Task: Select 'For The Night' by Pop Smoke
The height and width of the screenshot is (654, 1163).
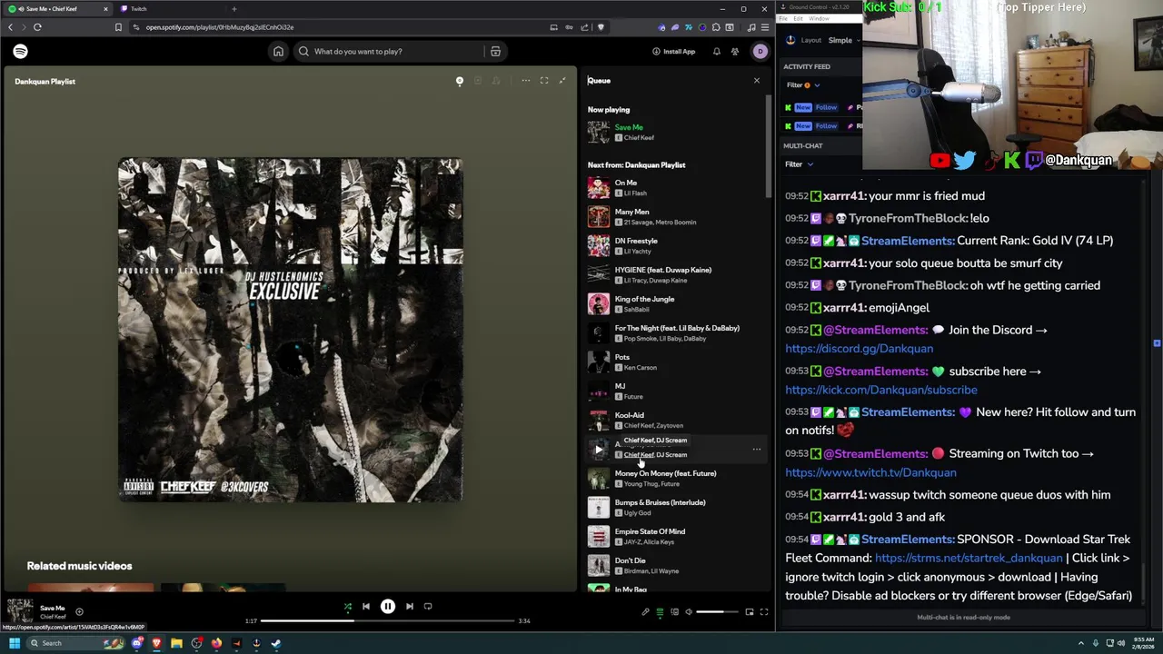Action: click(x=676, y=333)
